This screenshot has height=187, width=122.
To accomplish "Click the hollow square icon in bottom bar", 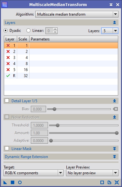I will point(102,182).
